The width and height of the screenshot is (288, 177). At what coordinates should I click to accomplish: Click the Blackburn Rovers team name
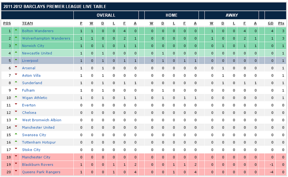(x=36, y=164)
